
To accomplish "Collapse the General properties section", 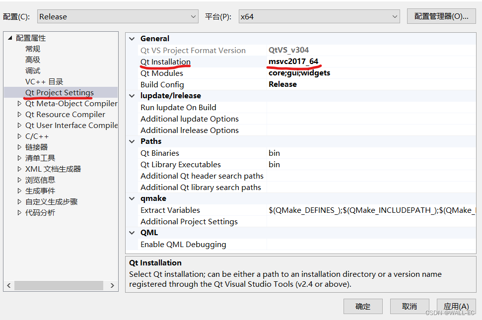I will 132,38.
